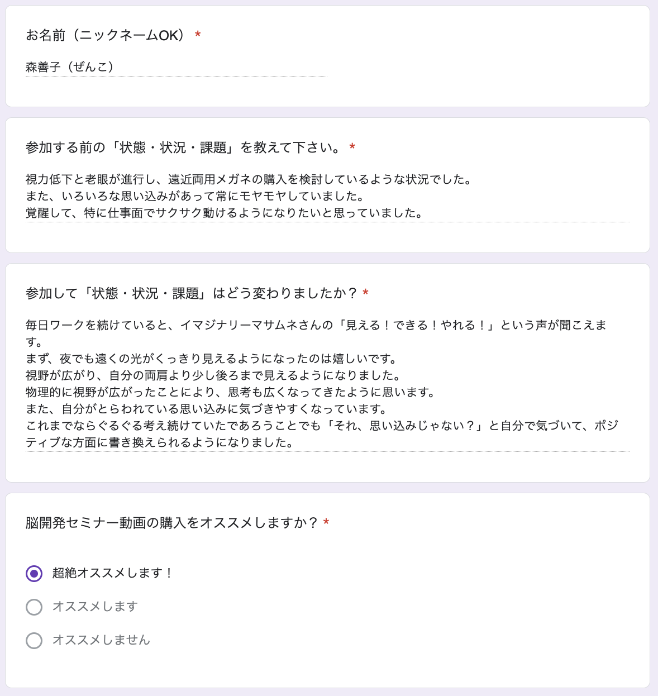Click the red asterisk after どう変わりましたか？
This screenshot has width=658, height=696.
(365, 293)
